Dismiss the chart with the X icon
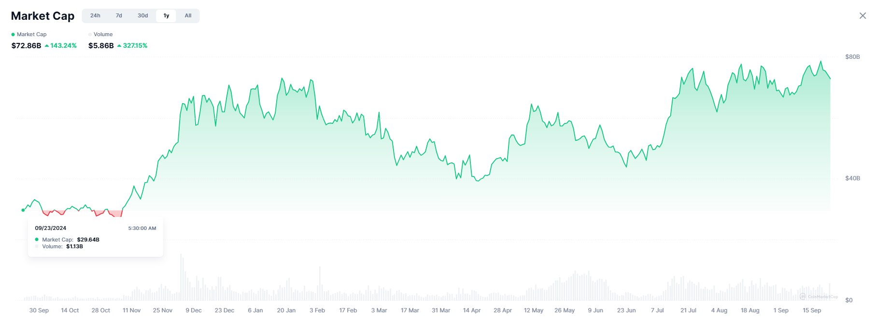The image size is (876, 322). [863, 15]
